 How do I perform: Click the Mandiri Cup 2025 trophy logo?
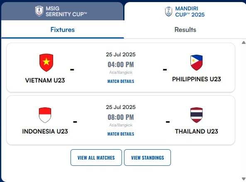point(168,12)
